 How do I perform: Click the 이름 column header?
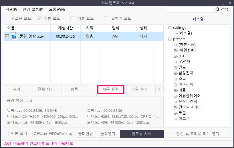27,28
